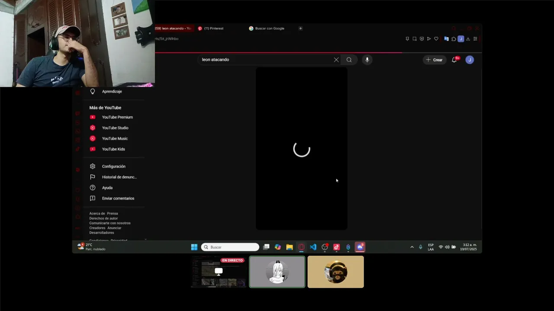This screenshot has height=311, width=554.
Task: Open Opera extensions cube icon
Action: tap(454, 39)
